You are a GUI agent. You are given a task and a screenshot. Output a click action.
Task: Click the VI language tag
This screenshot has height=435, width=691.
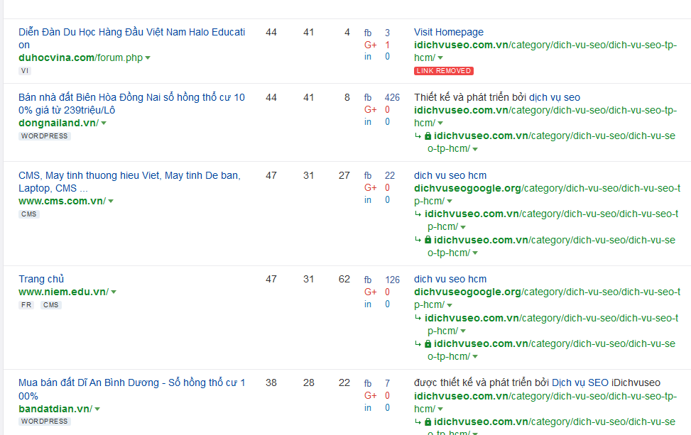click(25, 70)
